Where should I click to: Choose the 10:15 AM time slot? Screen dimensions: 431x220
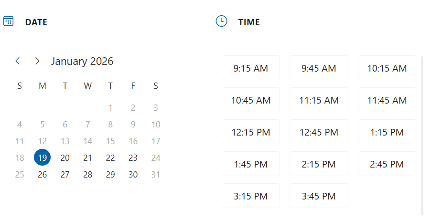click(x=387, y=68)
